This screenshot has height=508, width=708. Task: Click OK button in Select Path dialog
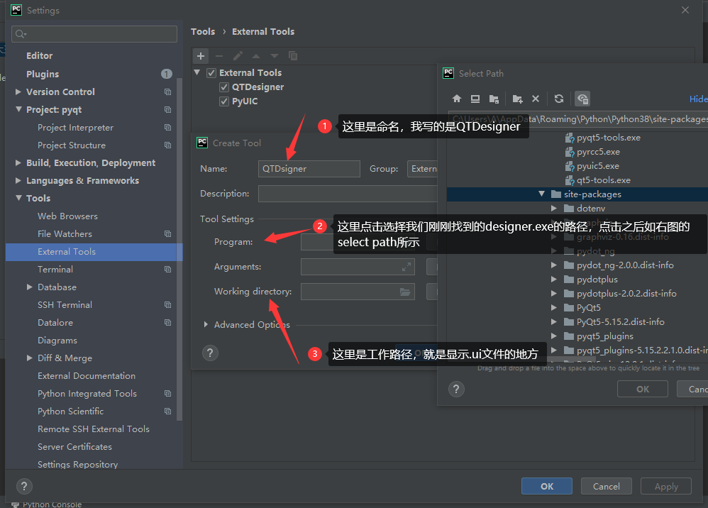coord(643,389)
